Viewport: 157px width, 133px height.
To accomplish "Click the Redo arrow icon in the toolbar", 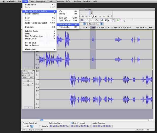I will click(x=91, y=20).
